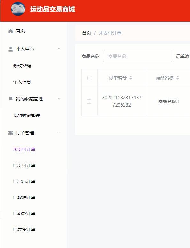Select 未支付订单 in sidebar
This screenshot has height=248, width=190.
click(24, 149)
